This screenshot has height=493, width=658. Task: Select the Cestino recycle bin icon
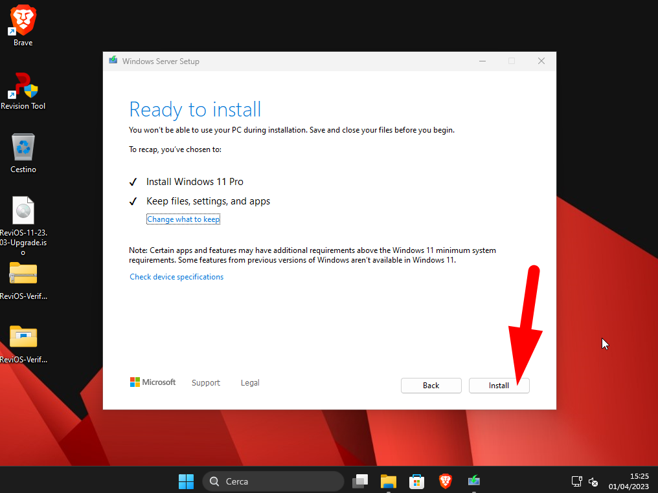23,153
